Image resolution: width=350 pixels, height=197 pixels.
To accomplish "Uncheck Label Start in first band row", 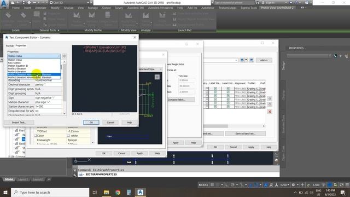I will pyautogui.click(x=215, y=89).
